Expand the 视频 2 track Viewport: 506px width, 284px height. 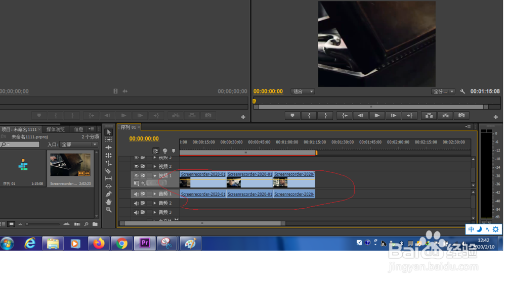coord(155,166)
